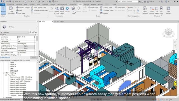Open View Templates in the Graphics panel
Screen dimensions: 179x101
point(11,10)
